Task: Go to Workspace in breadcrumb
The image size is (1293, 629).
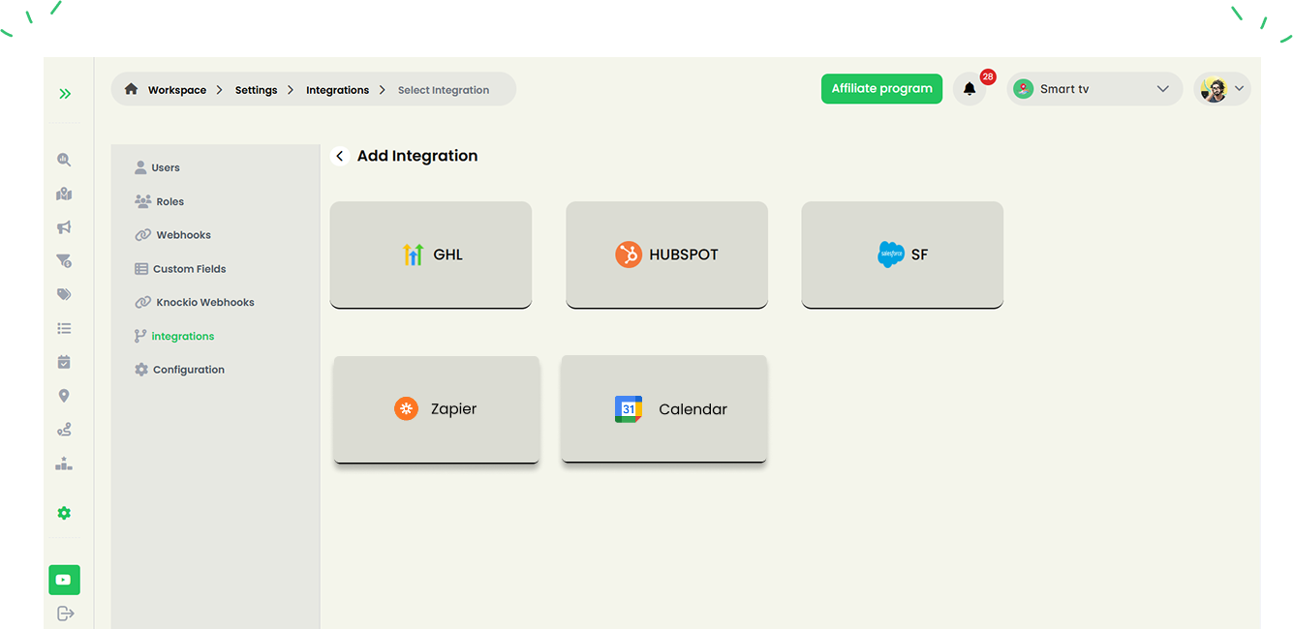Action: 177,90
